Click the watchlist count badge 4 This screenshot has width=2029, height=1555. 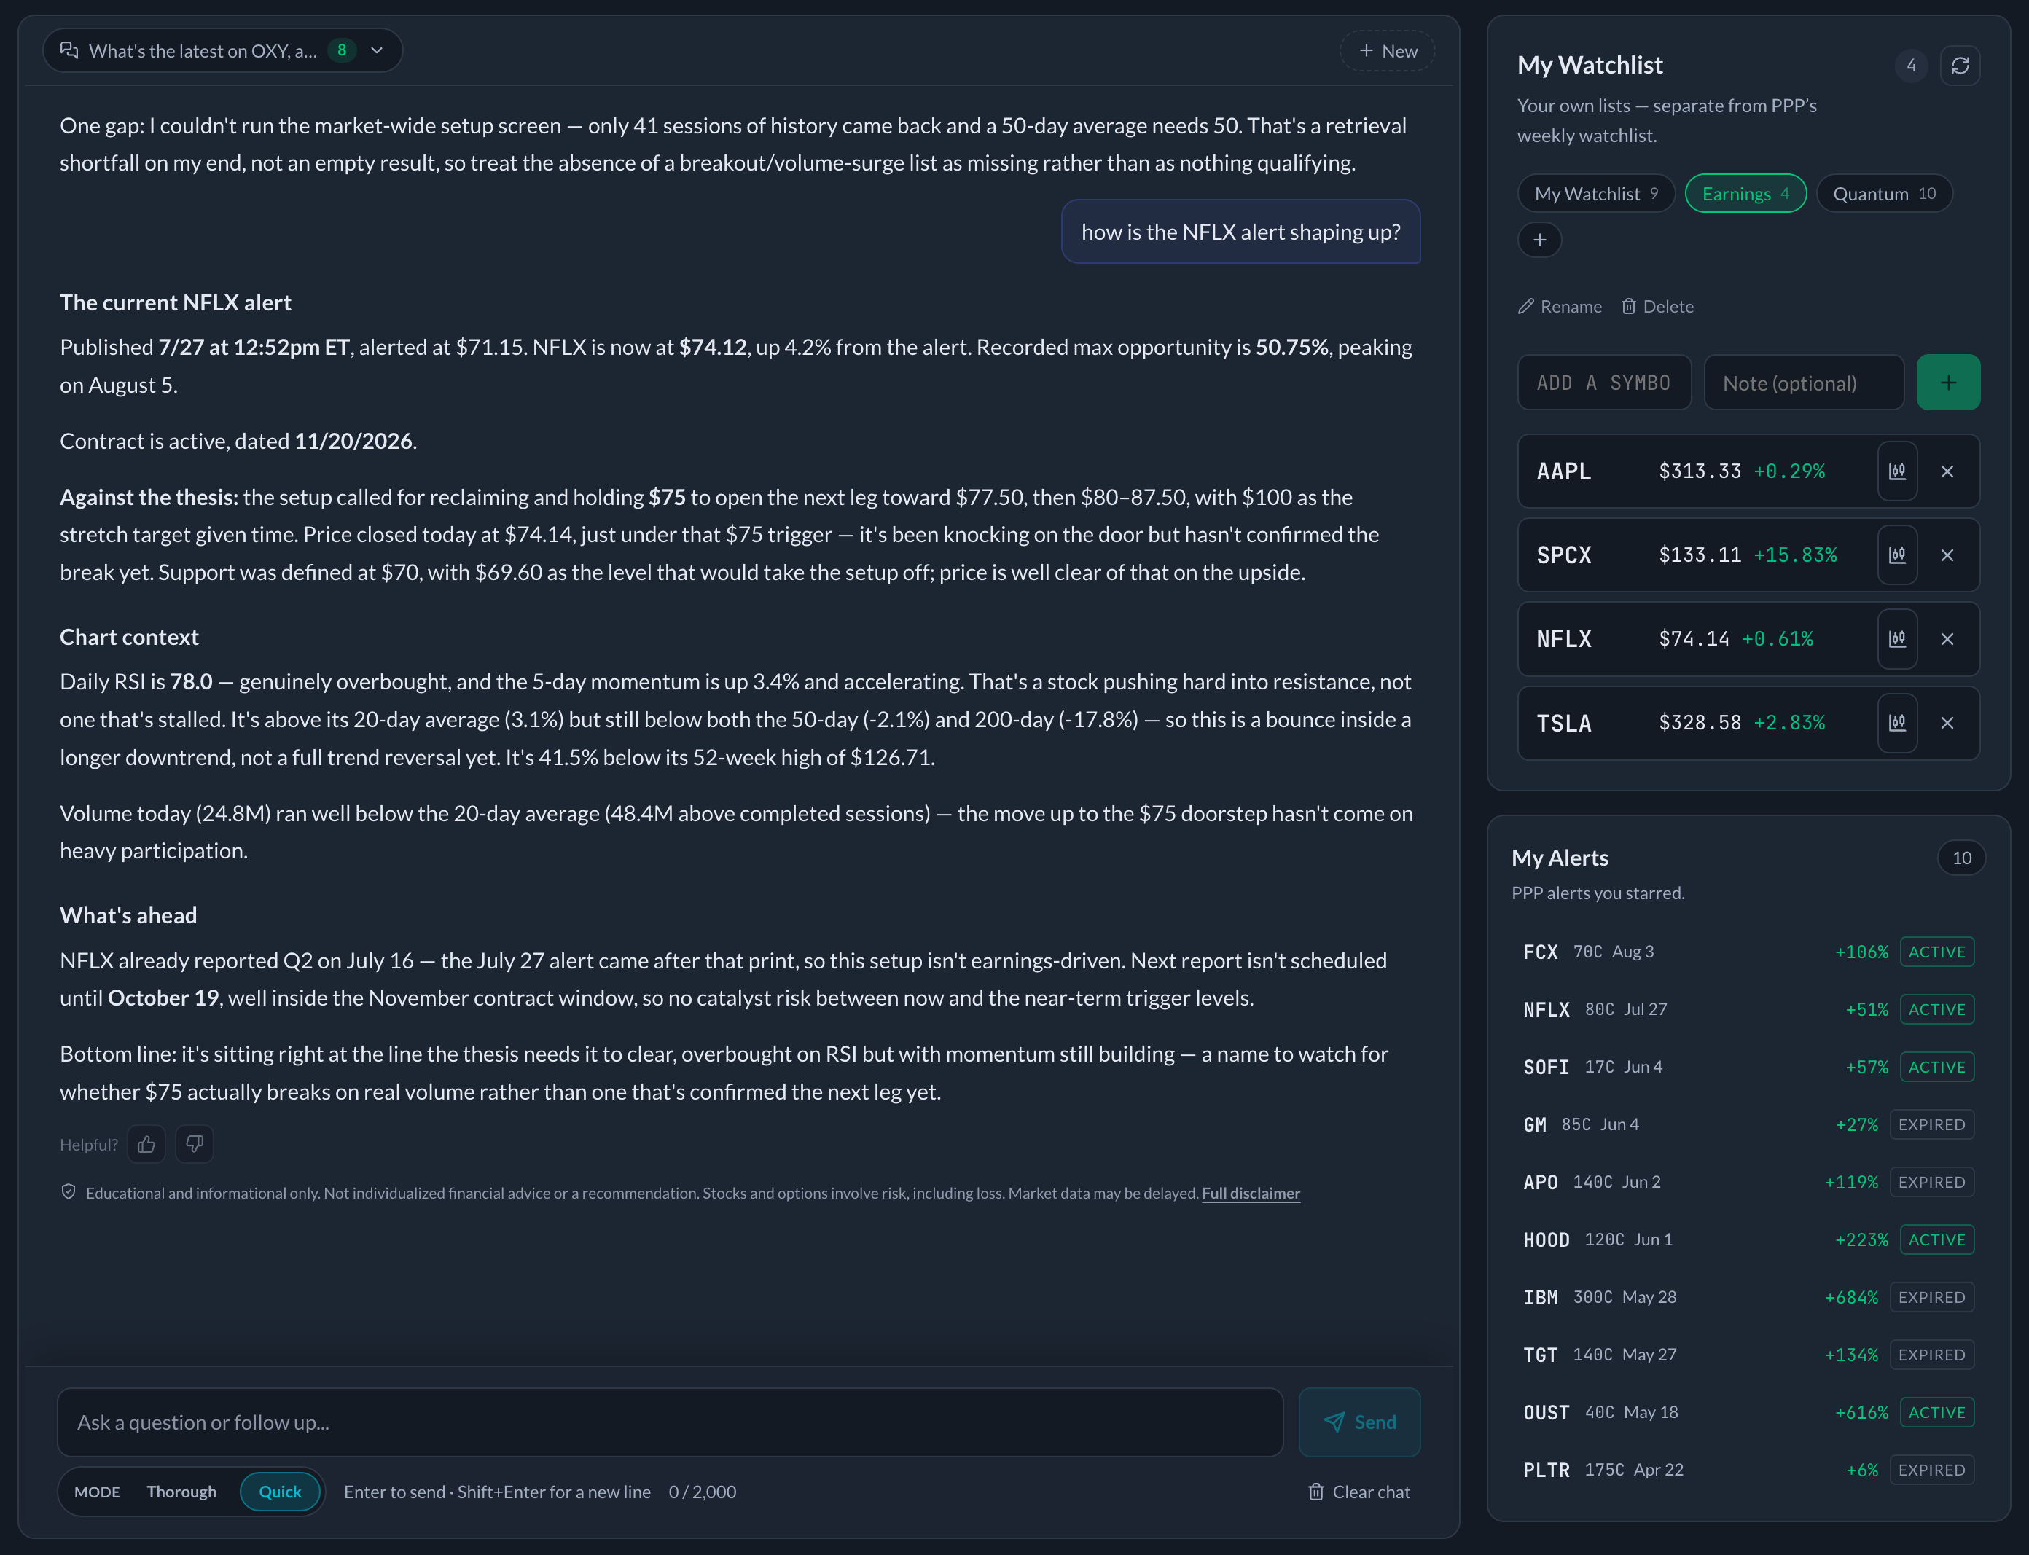(x=1910, y=66)
